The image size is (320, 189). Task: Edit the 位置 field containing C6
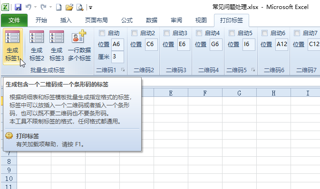(151, 44)
